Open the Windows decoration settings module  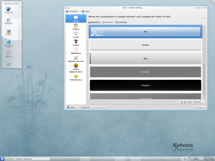pyautogui.click(x=76, y=51)
